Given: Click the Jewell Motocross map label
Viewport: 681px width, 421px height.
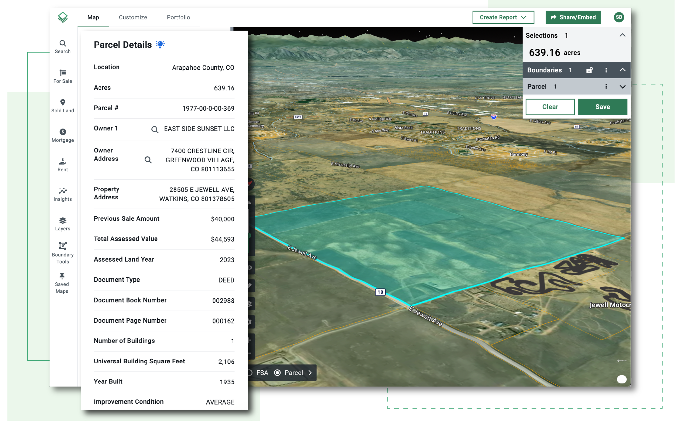Looking at the screenshot, I should click(610, 305).
